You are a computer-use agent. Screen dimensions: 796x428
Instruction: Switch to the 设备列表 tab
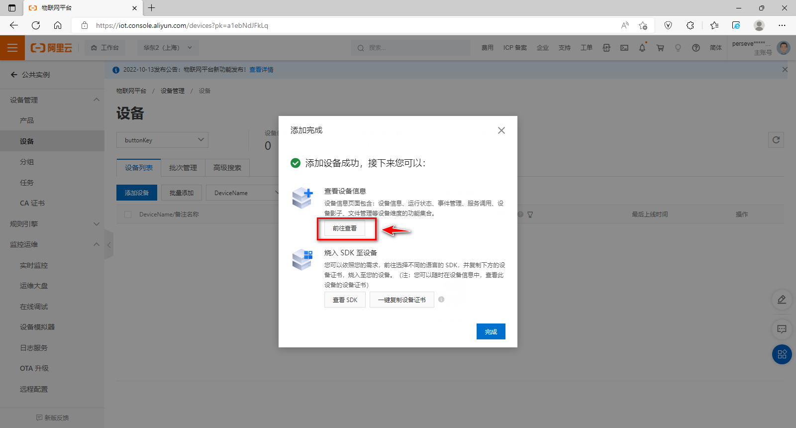pos(139,168)
